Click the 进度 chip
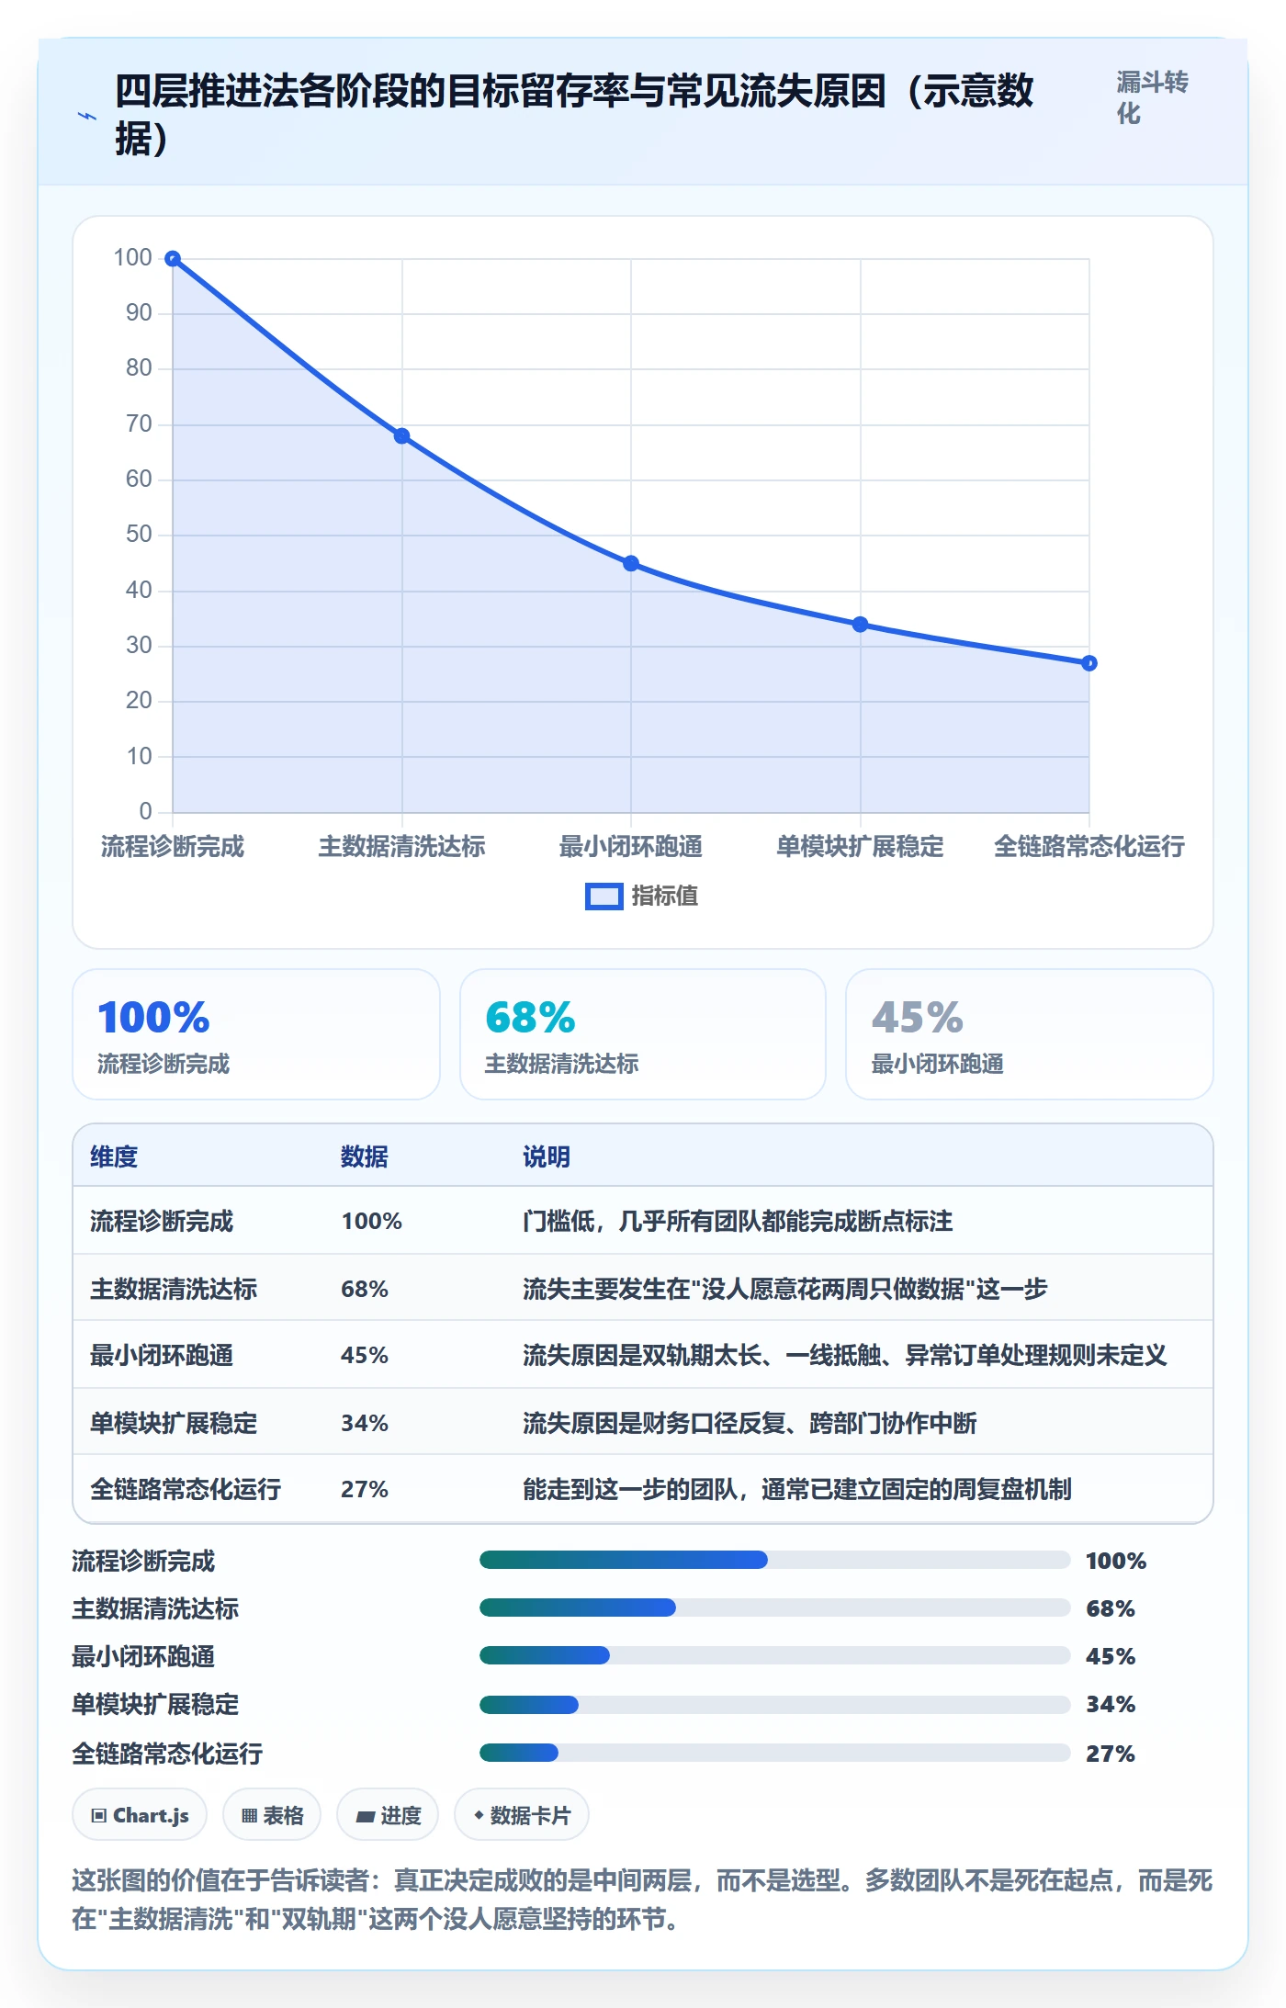The image size is (1286, 2008). tap(388, 1814)
